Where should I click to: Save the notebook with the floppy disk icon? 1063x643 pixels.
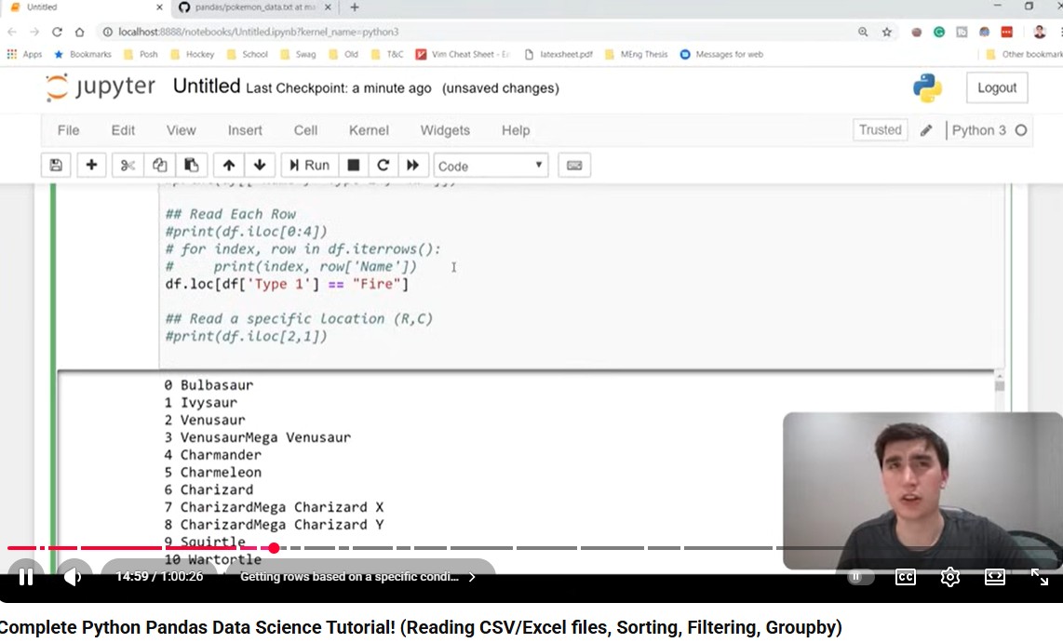point(56,166)
